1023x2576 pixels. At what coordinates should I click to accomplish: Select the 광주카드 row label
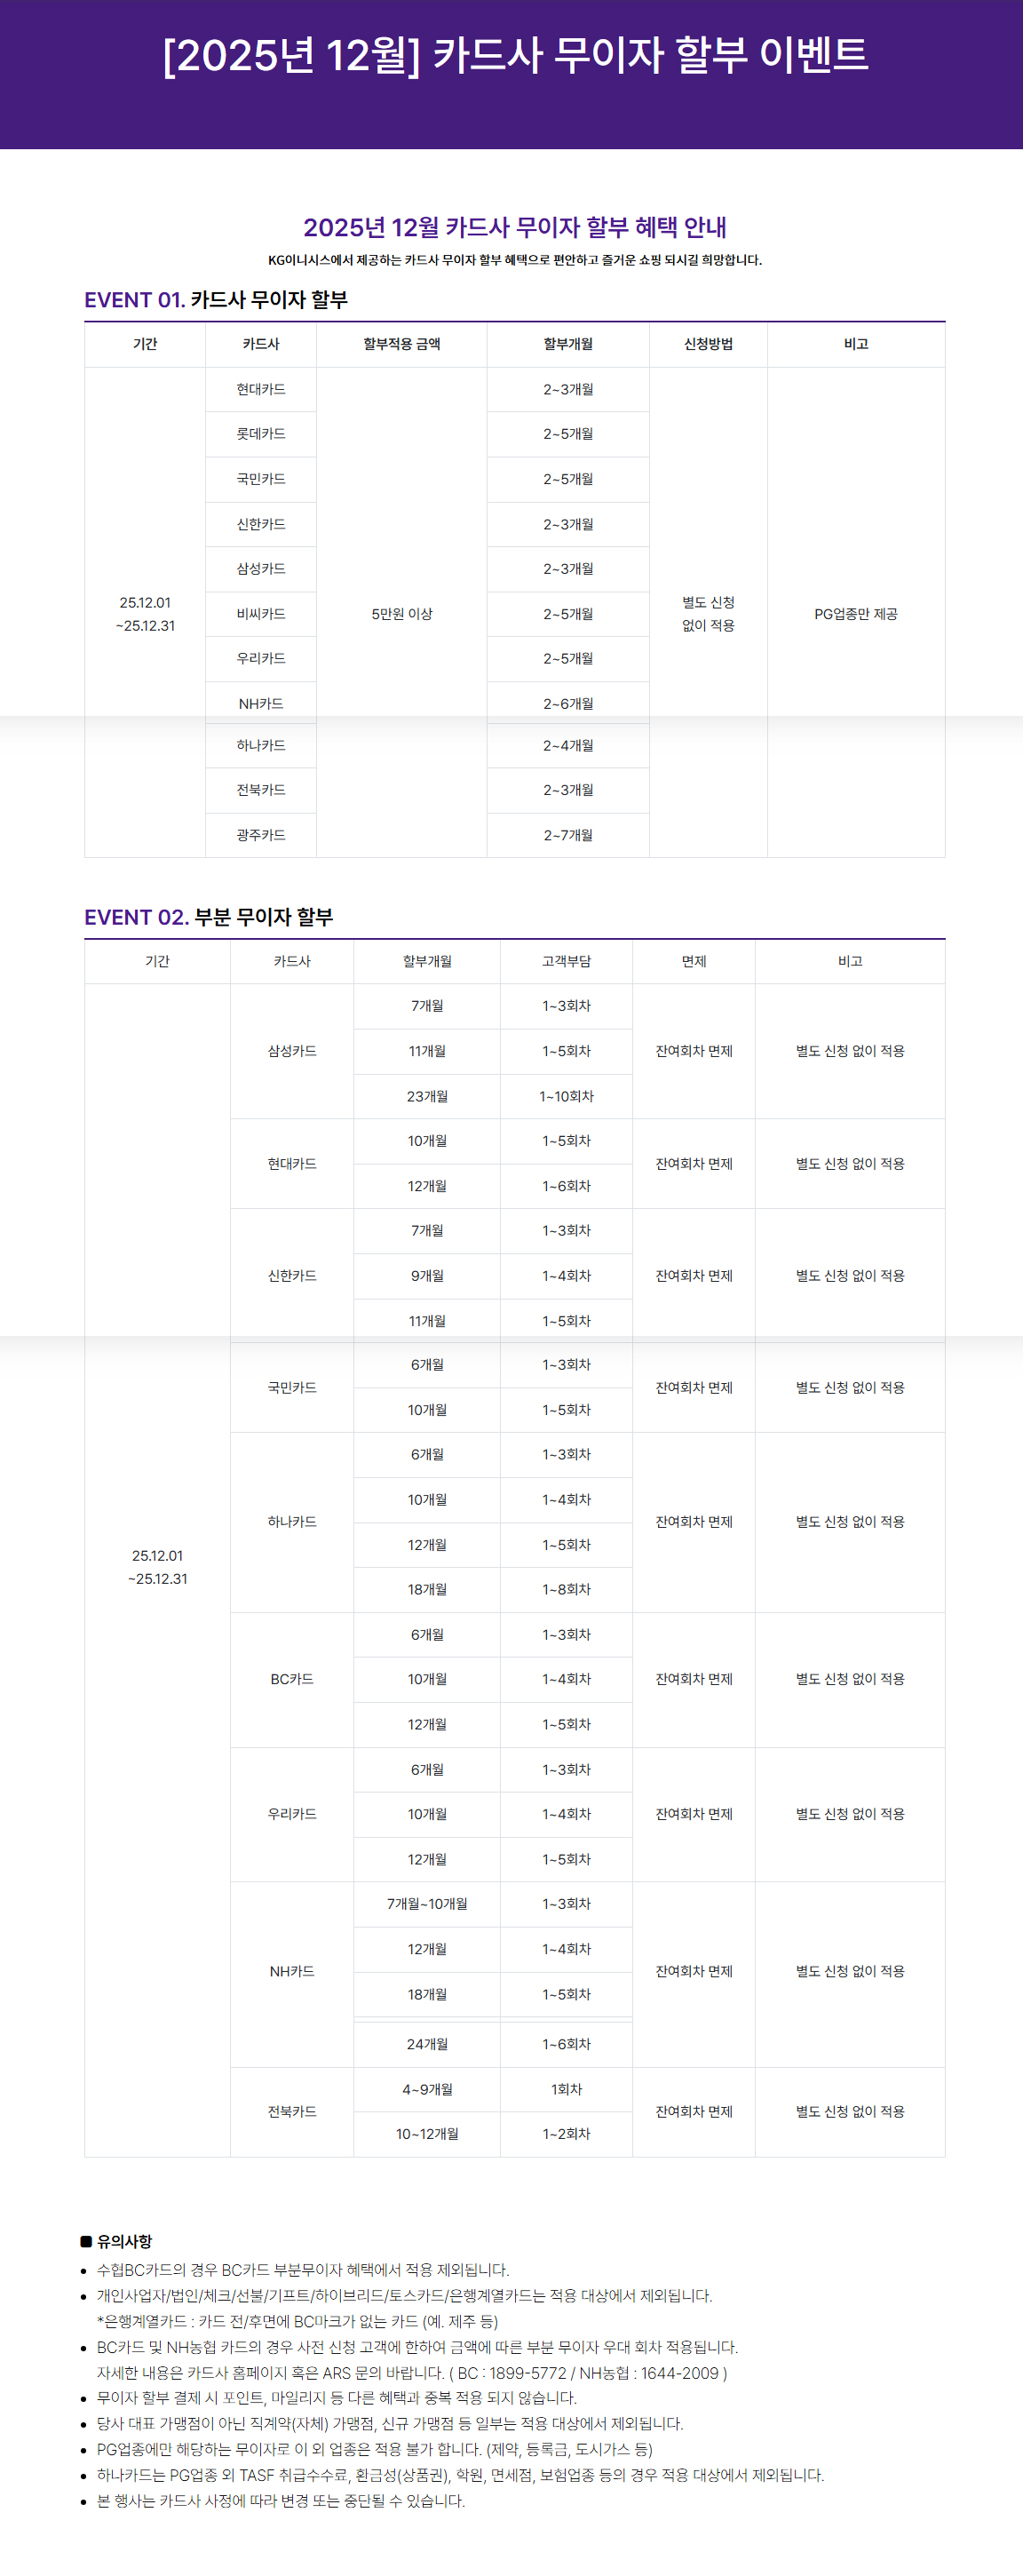[x=261, y=835]
